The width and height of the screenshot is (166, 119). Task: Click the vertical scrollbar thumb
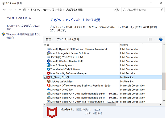point(164,81)
